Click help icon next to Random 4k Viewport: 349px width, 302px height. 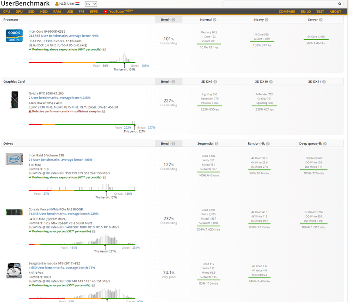(x=268, y=144)
